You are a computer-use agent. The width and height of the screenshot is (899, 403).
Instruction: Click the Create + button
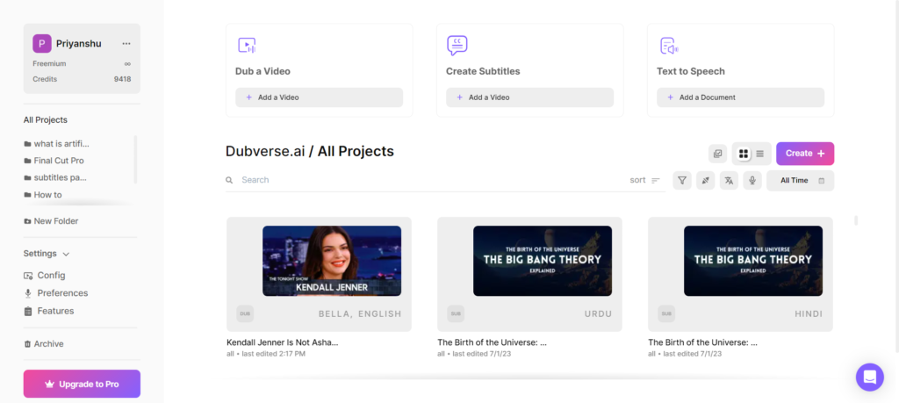click(x=805, y=154)
